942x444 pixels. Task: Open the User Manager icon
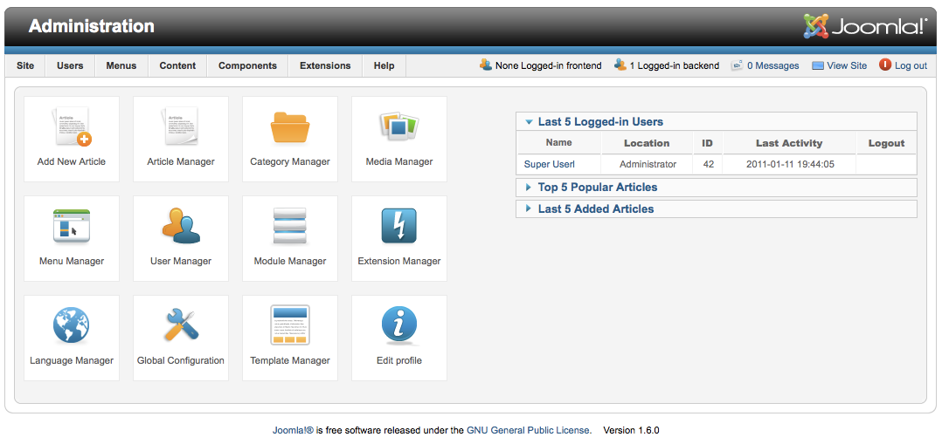[181, 226]
